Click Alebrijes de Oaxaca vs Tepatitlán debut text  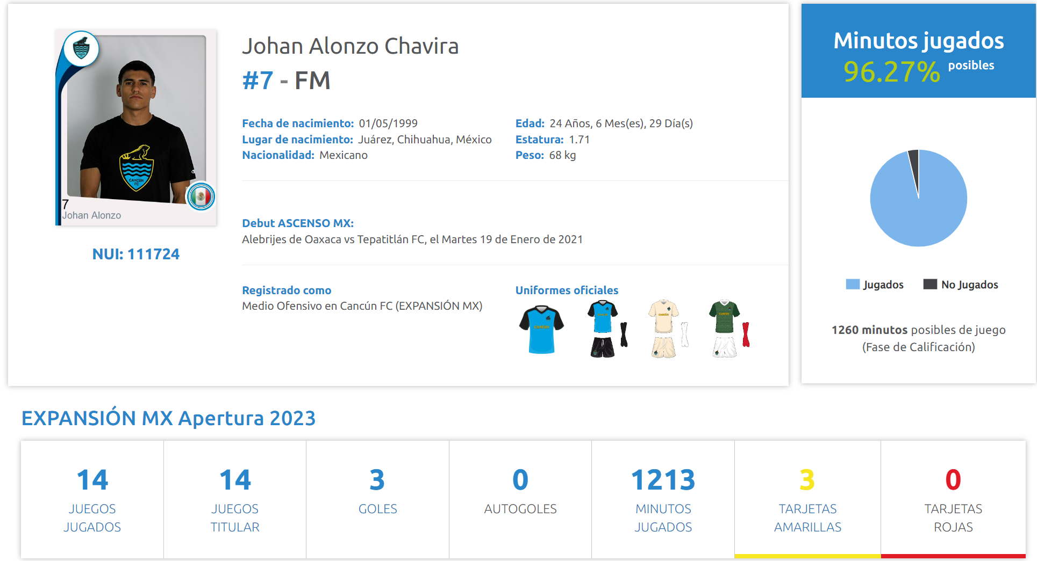click(412, 239)
